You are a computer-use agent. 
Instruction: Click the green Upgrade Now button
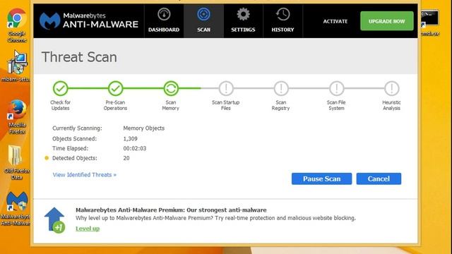386,21
